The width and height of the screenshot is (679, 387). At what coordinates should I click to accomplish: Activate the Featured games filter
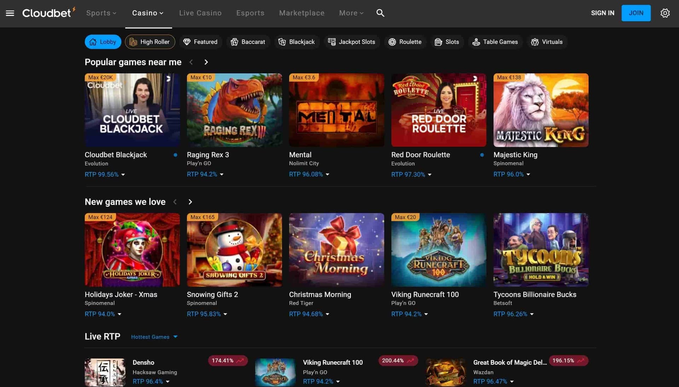201,42
